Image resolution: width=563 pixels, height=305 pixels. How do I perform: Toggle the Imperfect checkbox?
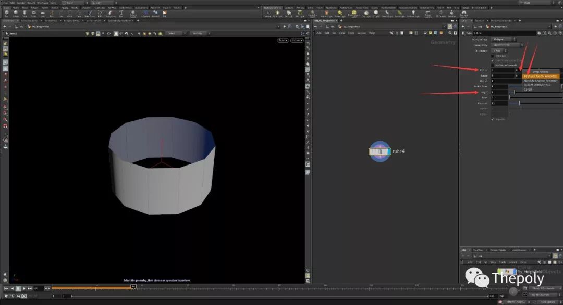tap(493, 119)
